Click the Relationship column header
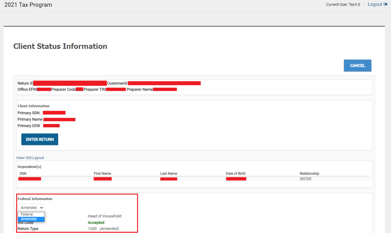 309,173
